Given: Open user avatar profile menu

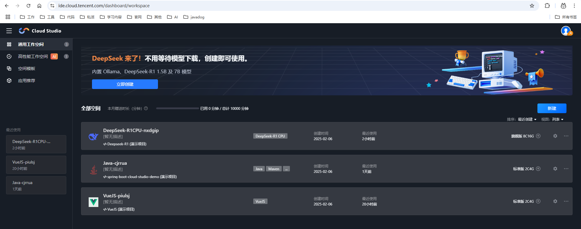Looking at the screenshot, I should (x=566, y=31).
